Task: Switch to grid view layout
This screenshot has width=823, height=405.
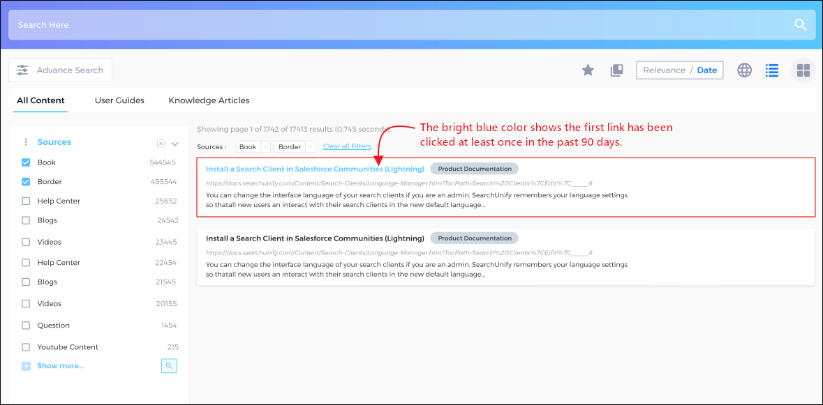Action: [x=803, y=70]
